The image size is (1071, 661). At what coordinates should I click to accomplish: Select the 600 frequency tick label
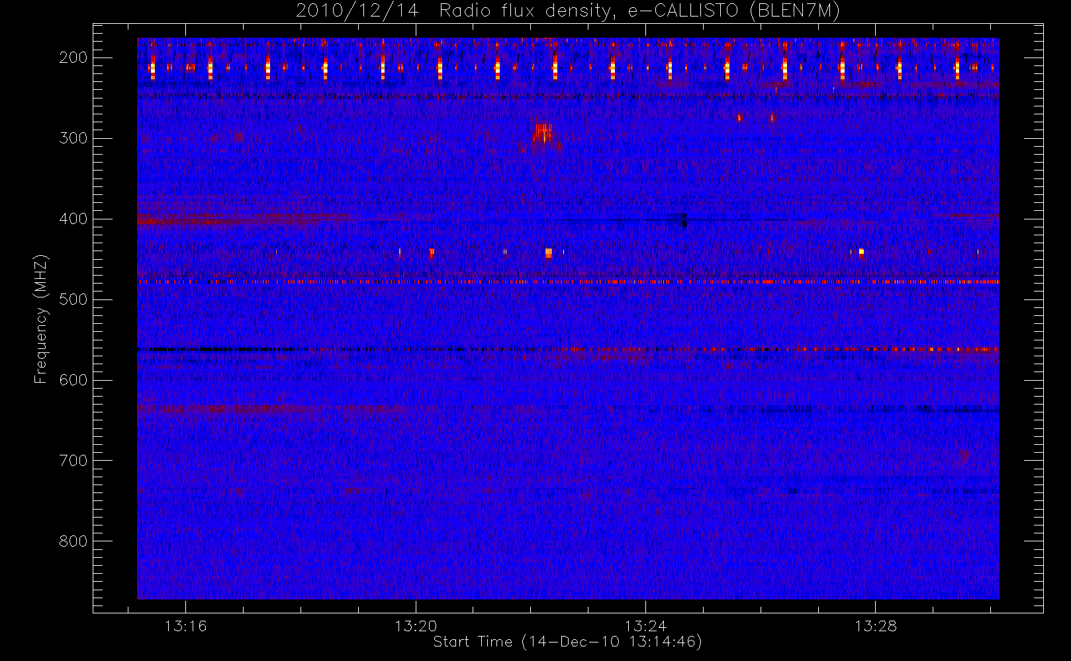[73, 380]
